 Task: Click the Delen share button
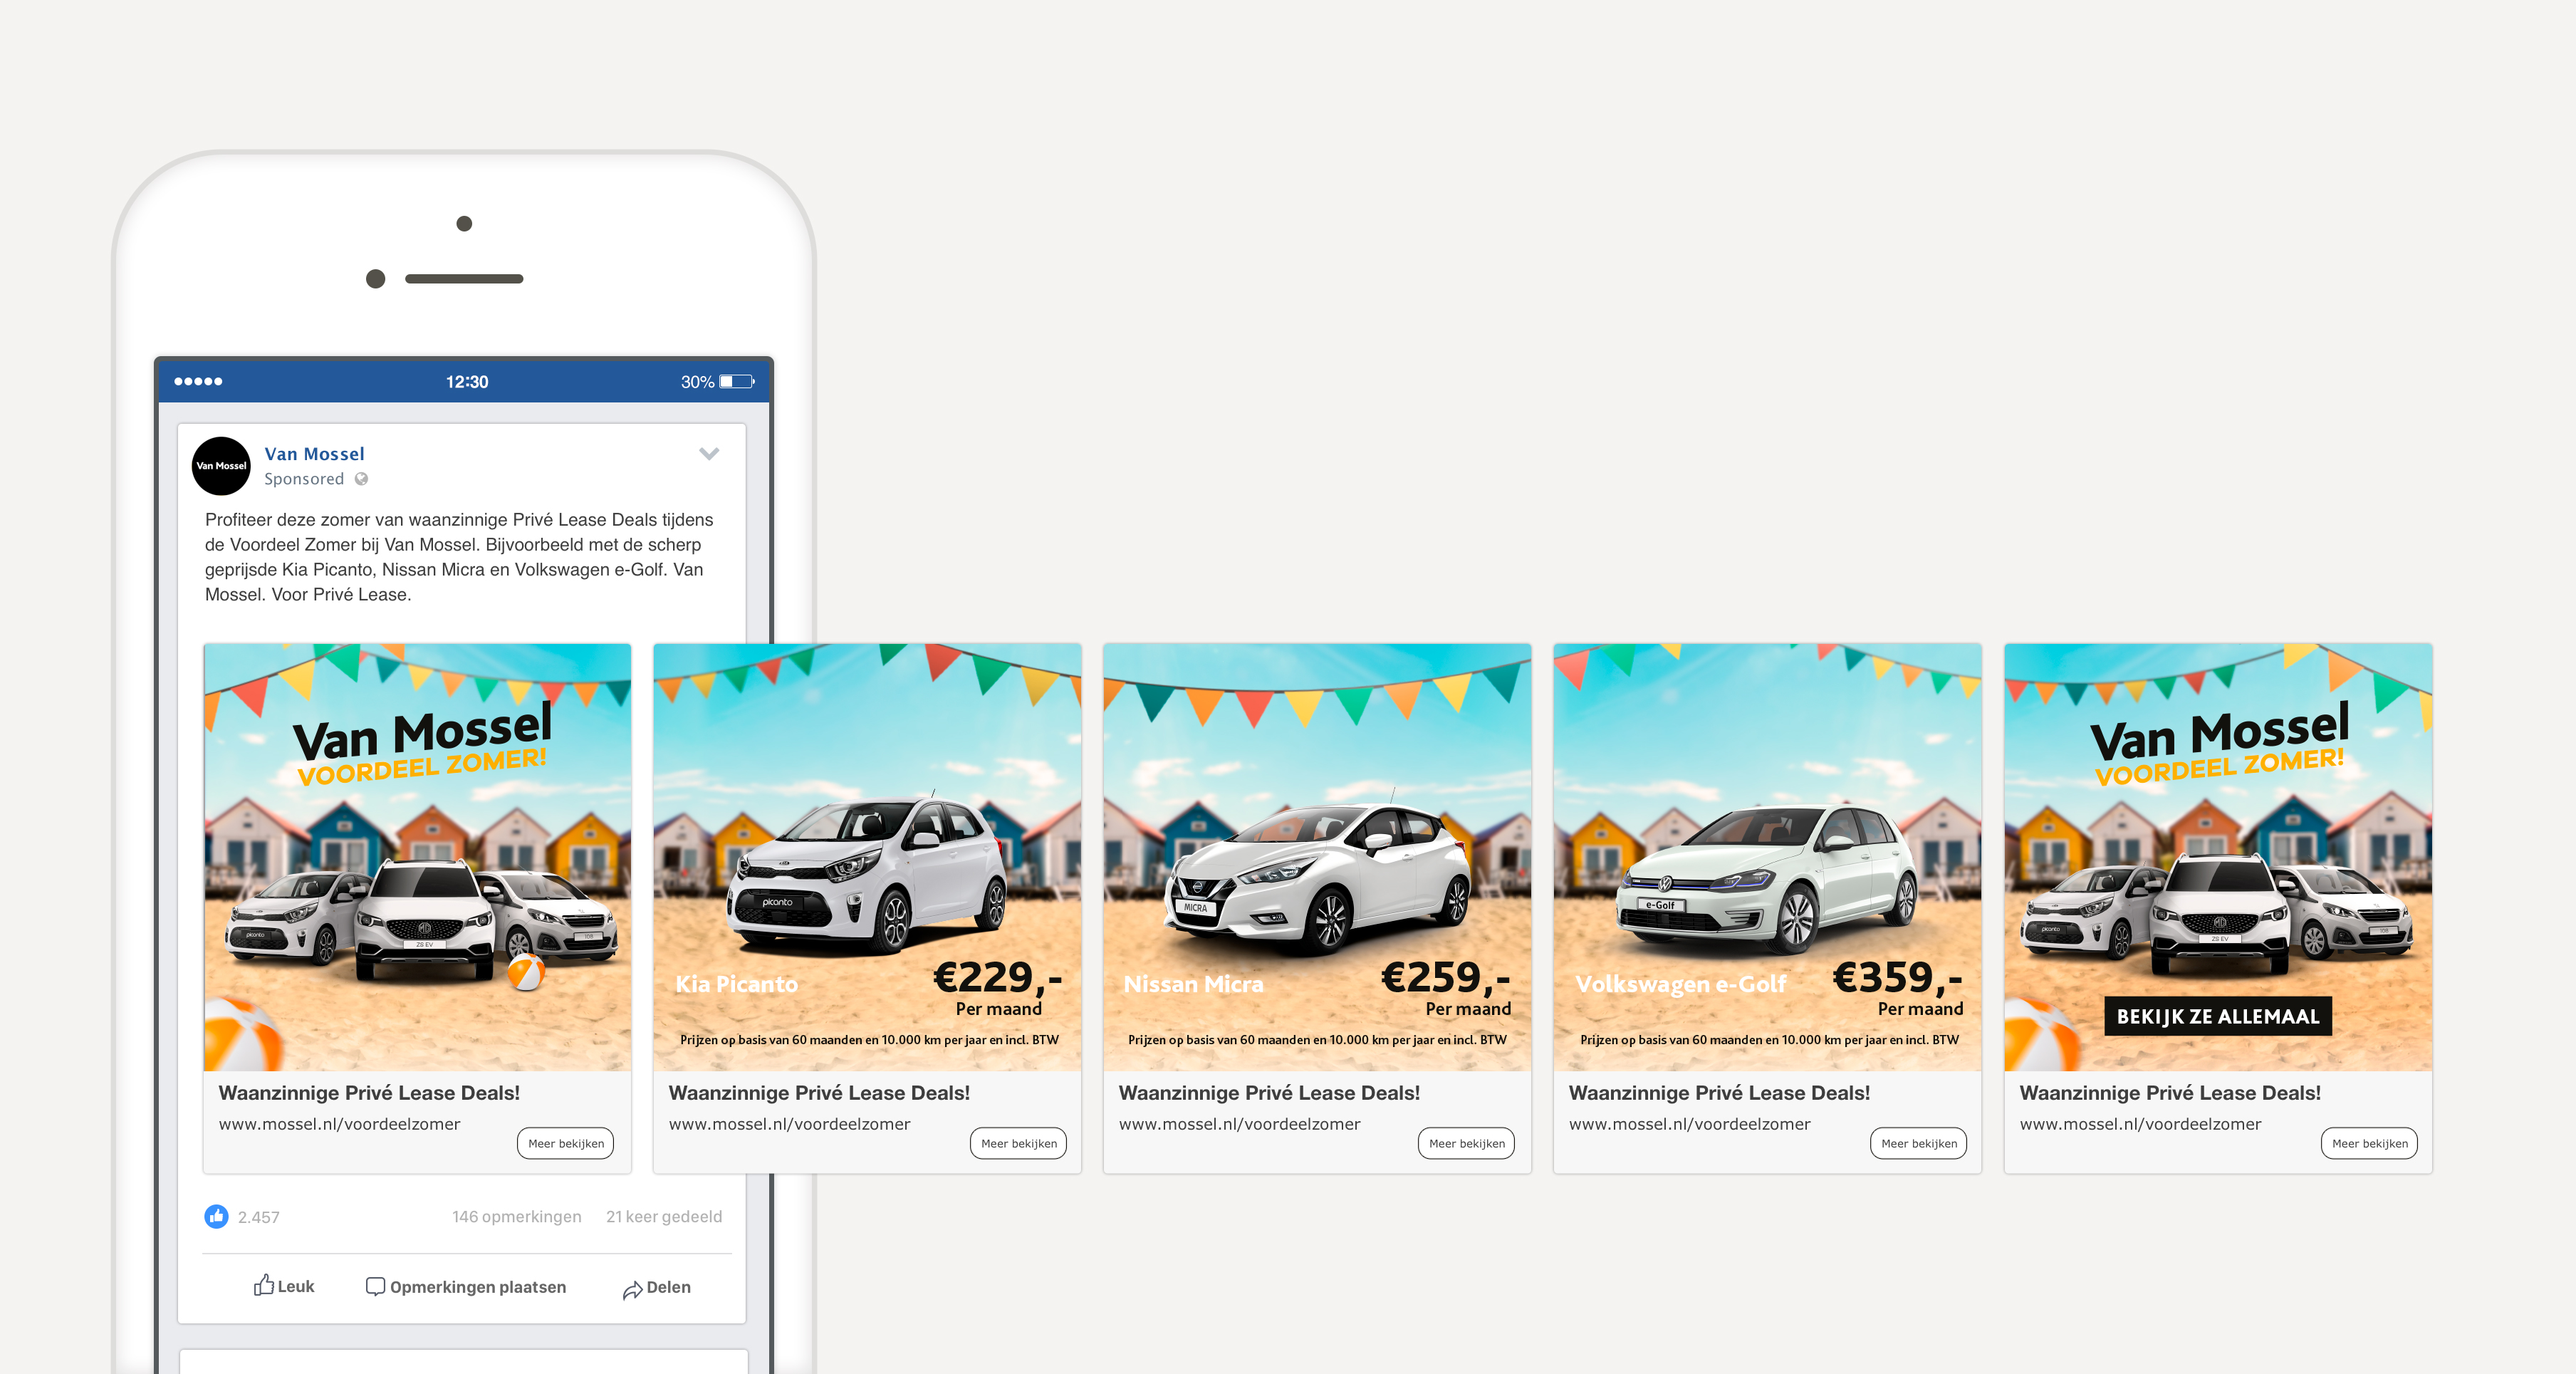pos(657,1287)
